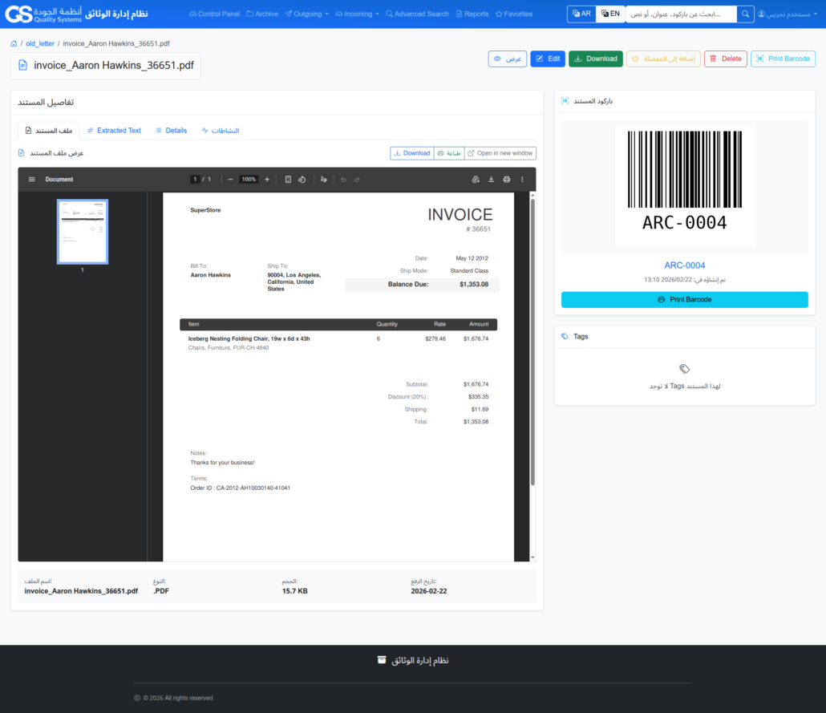Screen dimensions: 826x713
Task: Expand the Incoming dropdown menu
Action: (x=356, y=14)
